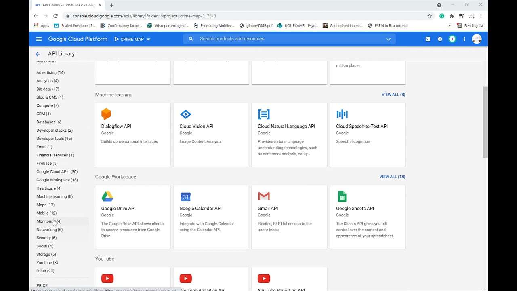517x291 pixels.
Task: Click the page vertical scrollbar thumb
Action: [485, 122]
